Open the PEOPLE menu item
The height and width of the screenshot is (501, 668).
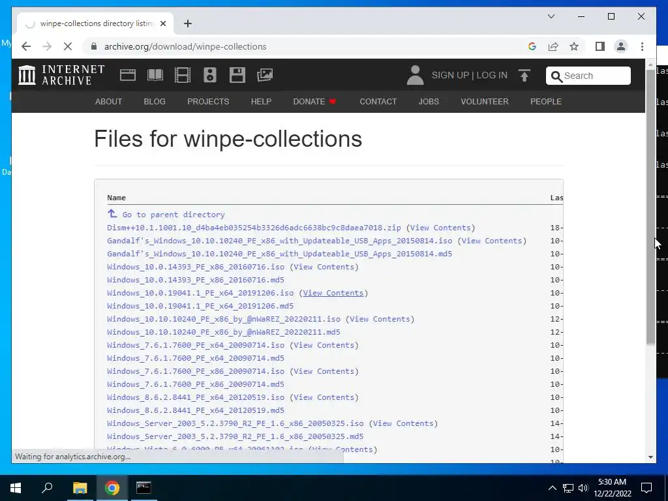(x=546, y=101)
